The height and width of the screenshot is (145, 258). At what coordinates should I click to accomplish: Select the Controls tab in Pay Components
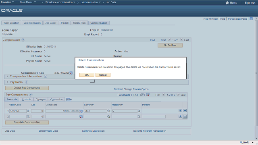26,99
